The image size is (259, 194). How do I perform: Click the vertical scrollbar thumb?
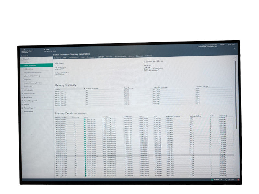click(x=236, y=95)
